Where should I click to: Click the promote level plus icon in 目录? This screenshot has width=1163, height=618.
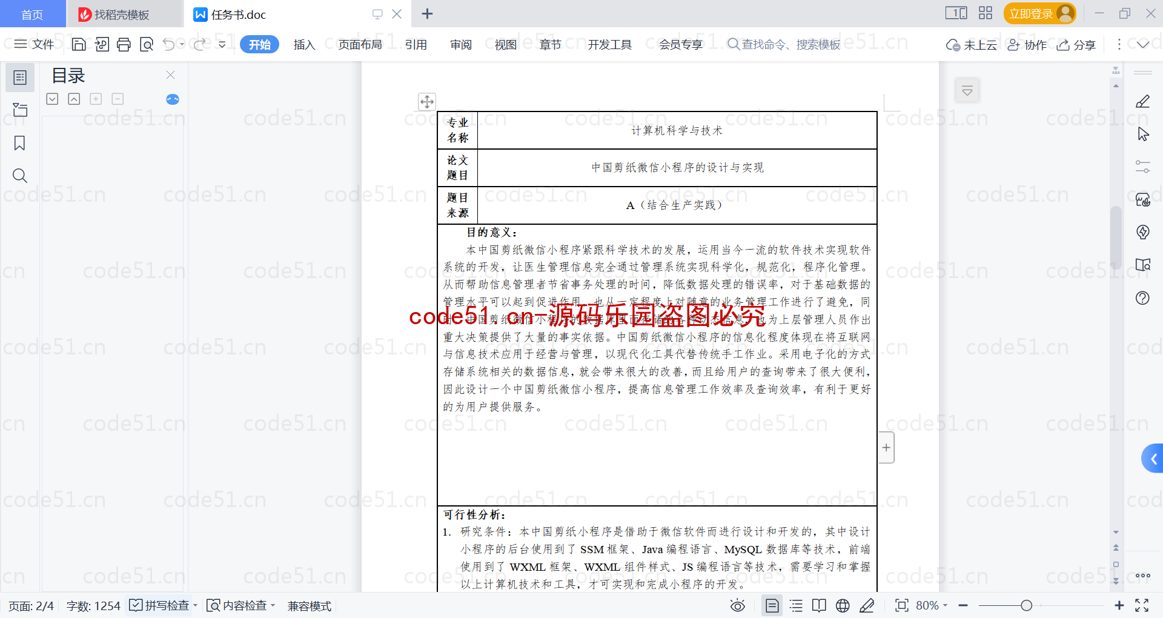(x=96, y=99)
